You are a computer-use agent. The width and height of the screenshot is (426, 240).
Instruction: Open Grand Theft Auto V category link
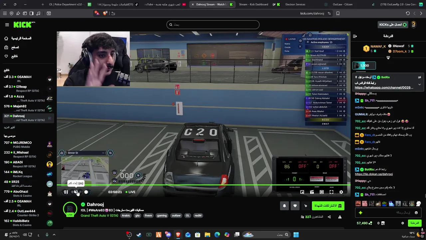[99, 215]
